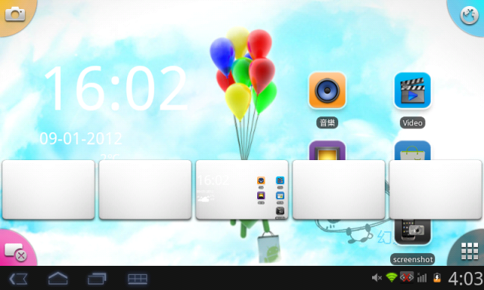484x290 pixels.
Task: Tap the clock globe corner icon
Action: click(x=469, y=15)
